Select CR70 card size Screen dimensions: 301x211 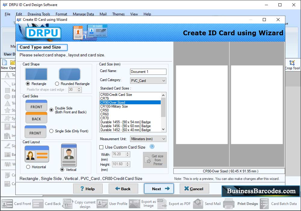pos(130,118)
